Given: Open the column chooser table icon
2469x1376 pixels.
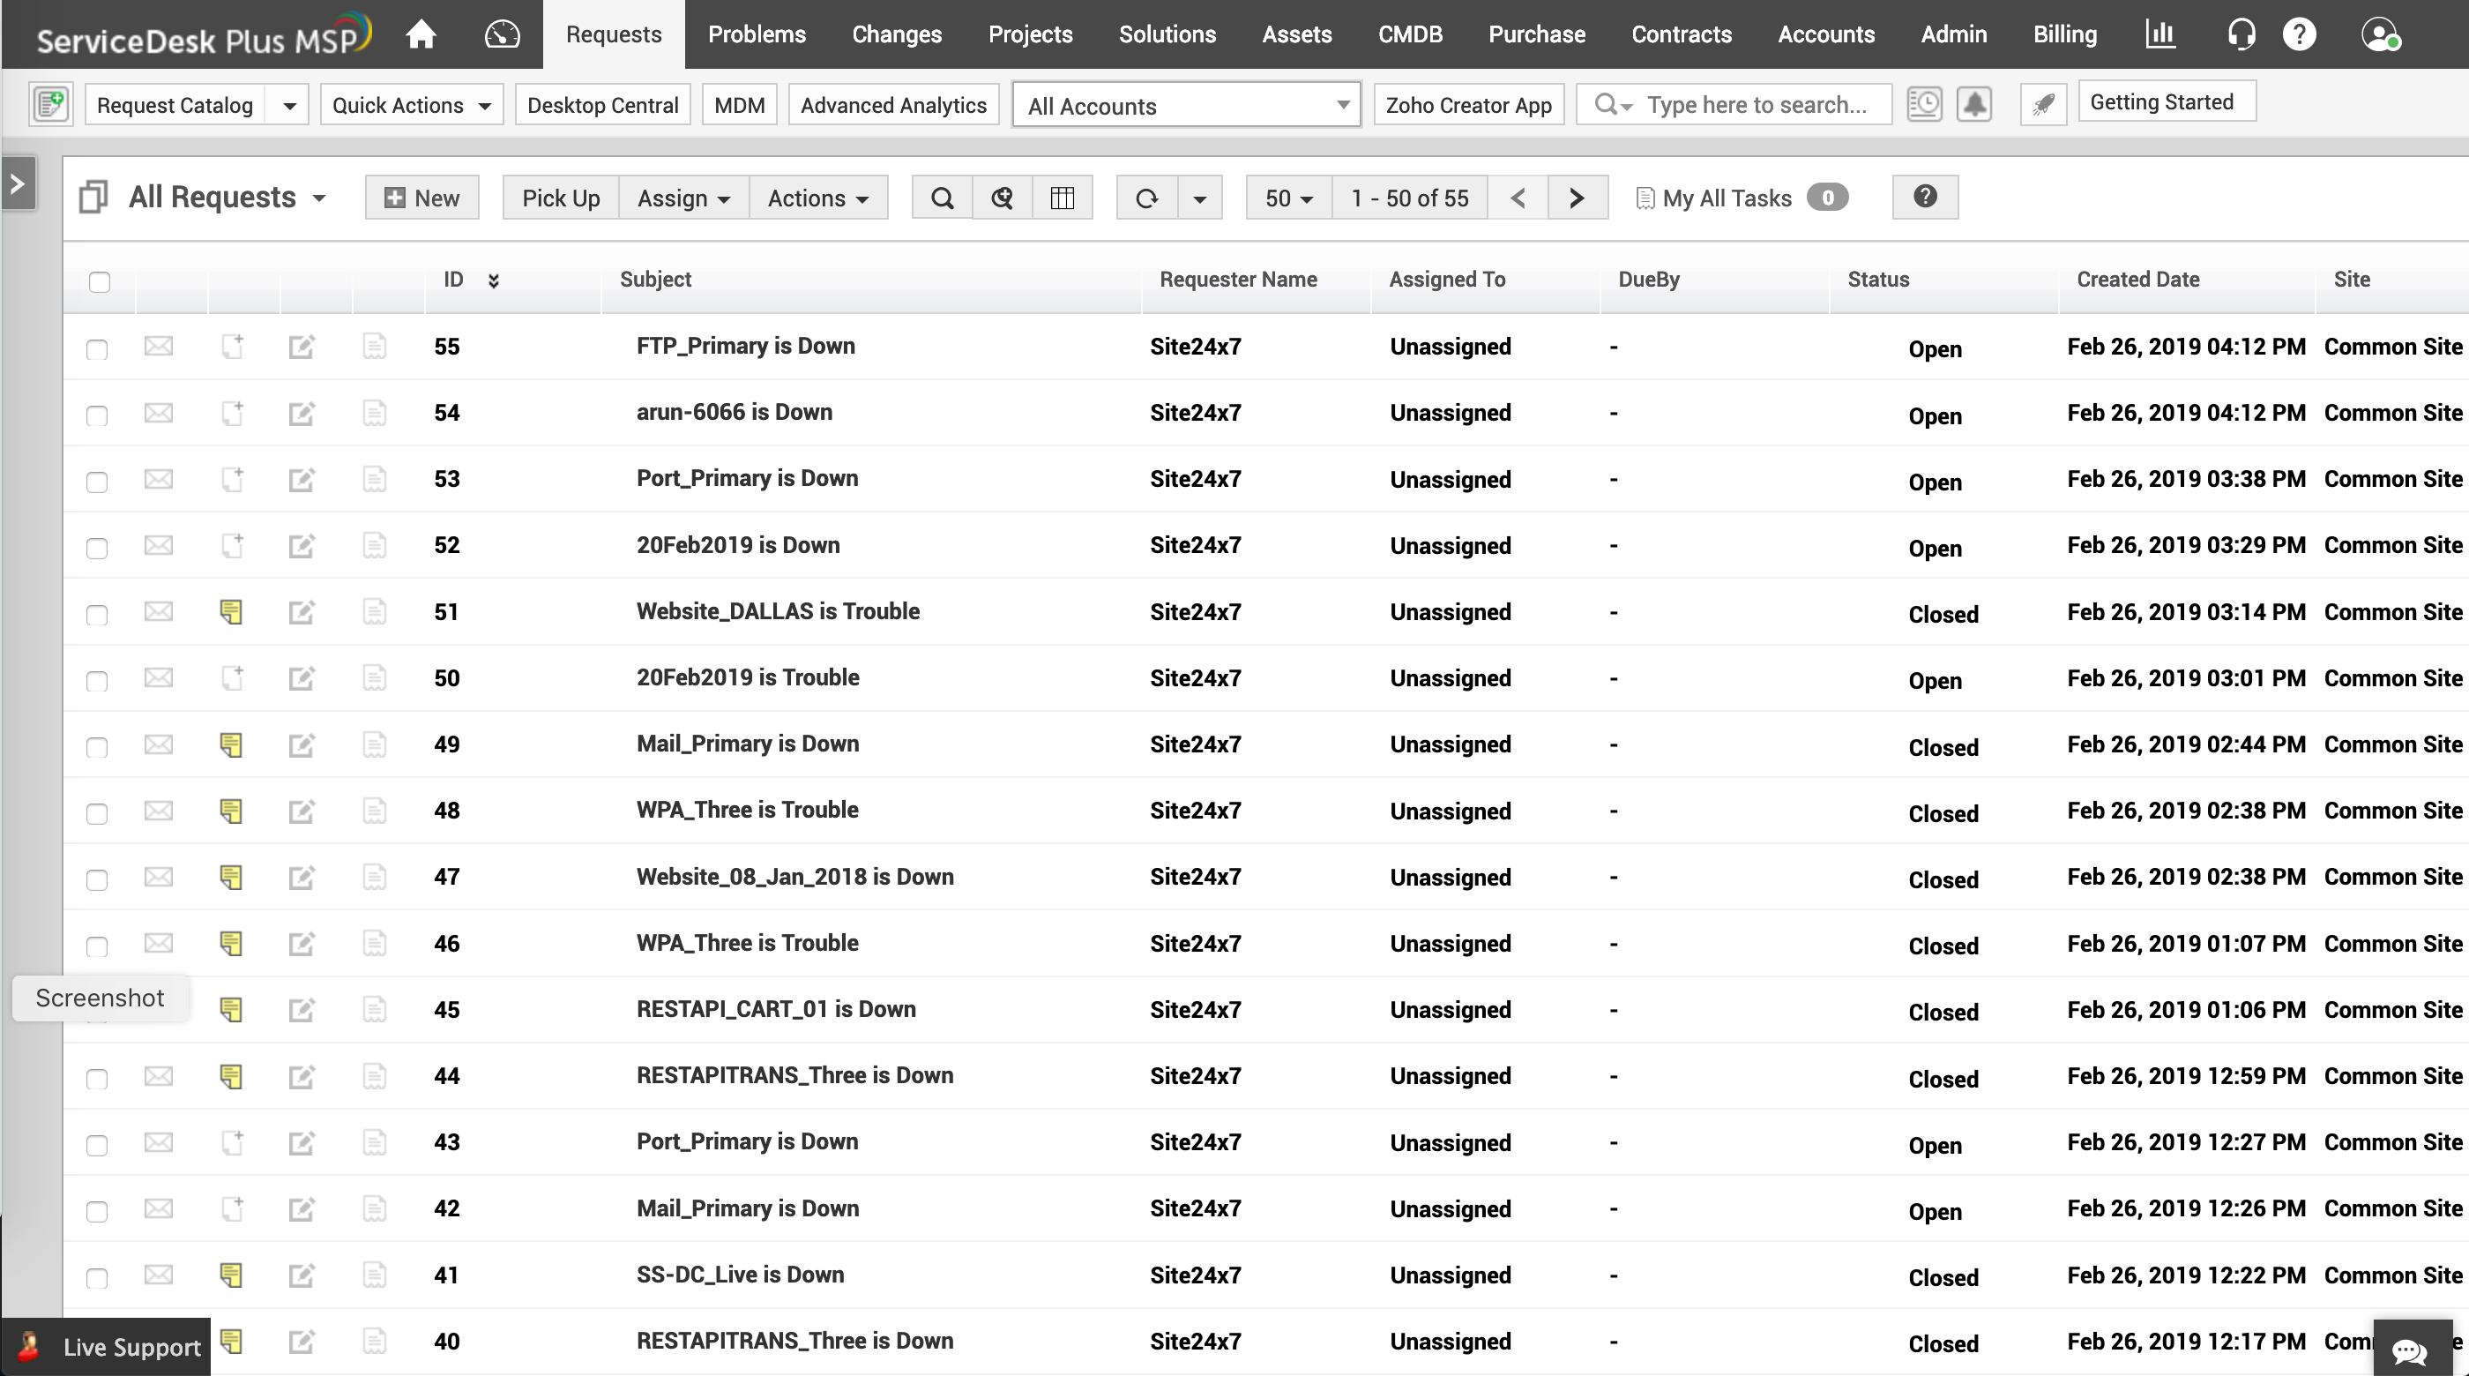Looking at the screenshot, I should point(1062,198).
